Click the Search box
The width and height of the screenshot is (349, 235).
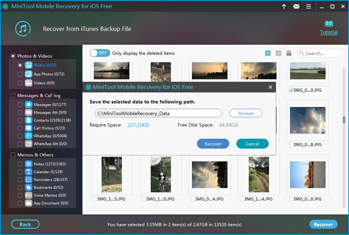320,53
